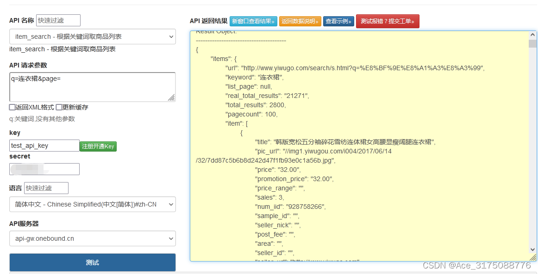This screenshot has height=274, width=538.
Task: Click the resize grip of the parameters textarea
Action: tap(172, 97)
